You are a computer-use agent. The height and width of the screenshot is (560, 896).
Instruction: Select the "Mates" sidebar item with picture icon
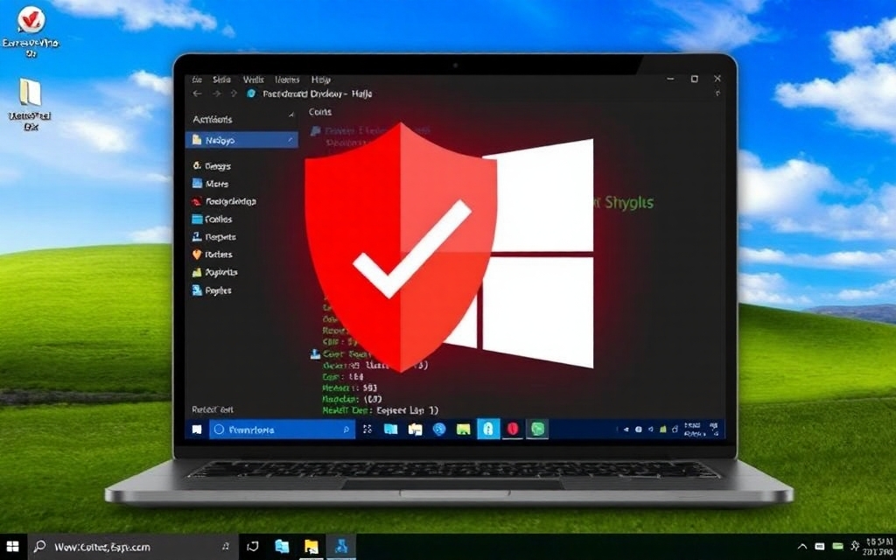pyautogui.click(x=210, y=184)
